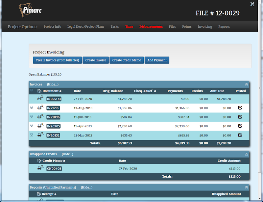Viewport: 263px width, 202px height.
Task: Open print preview for invoice IN20831
Action: pyautogui.click(x=40, y=135)
